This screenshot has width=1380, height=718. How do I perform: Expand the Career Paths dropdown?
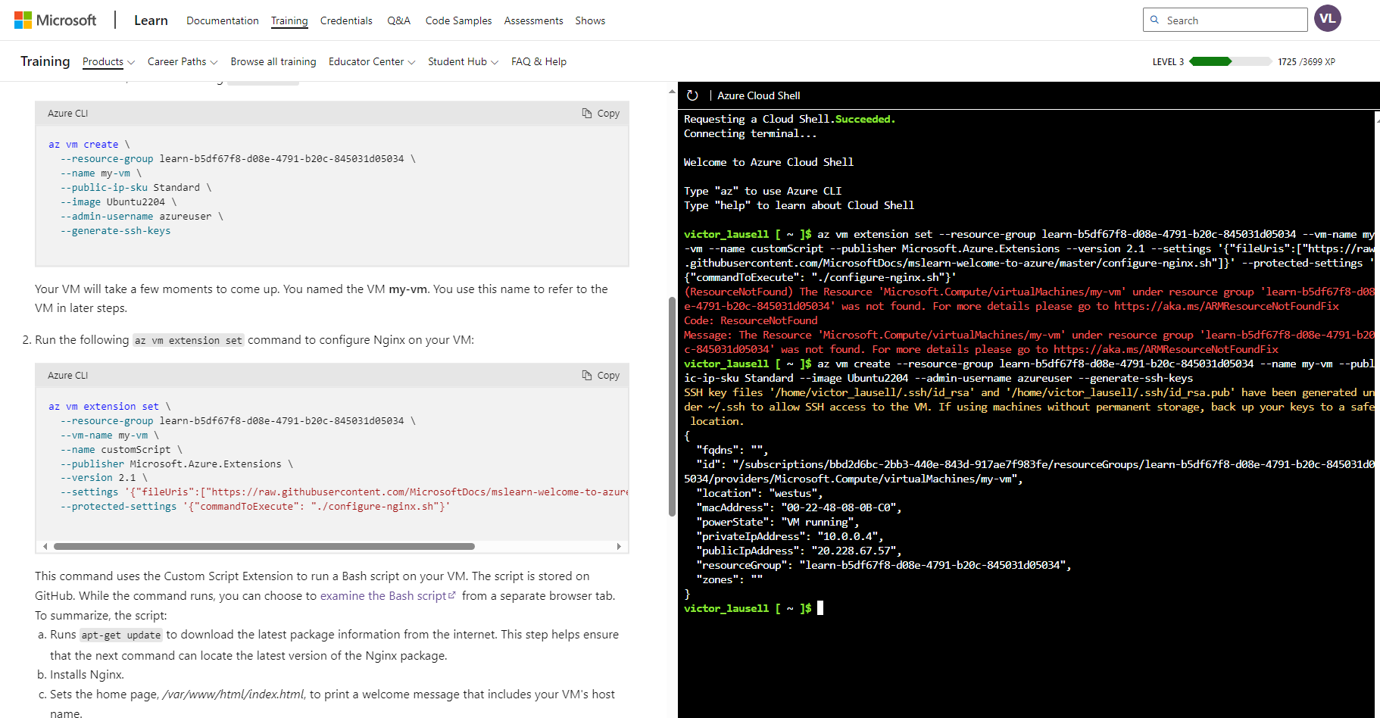182,61
